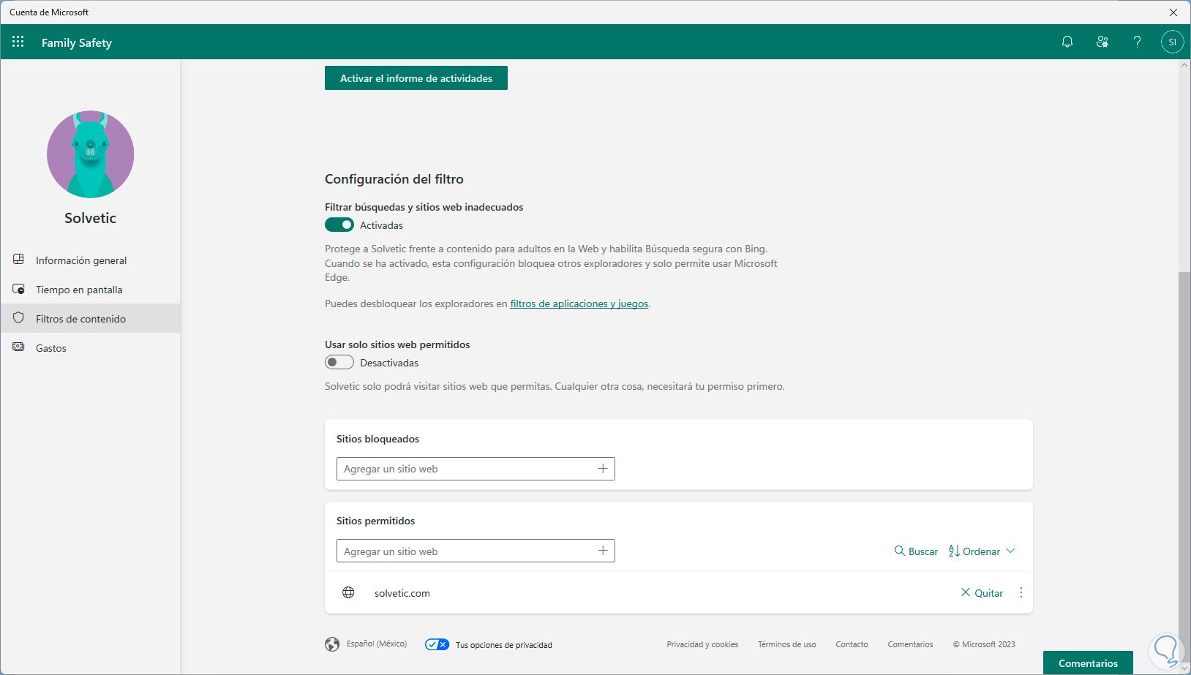
Task: Add allowed site using plus icon
Action: coord(603,551)
